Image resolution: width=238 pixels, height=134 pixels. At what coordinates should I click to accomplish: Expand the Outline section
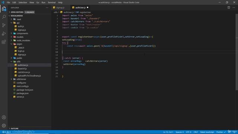tap(15, 128)
